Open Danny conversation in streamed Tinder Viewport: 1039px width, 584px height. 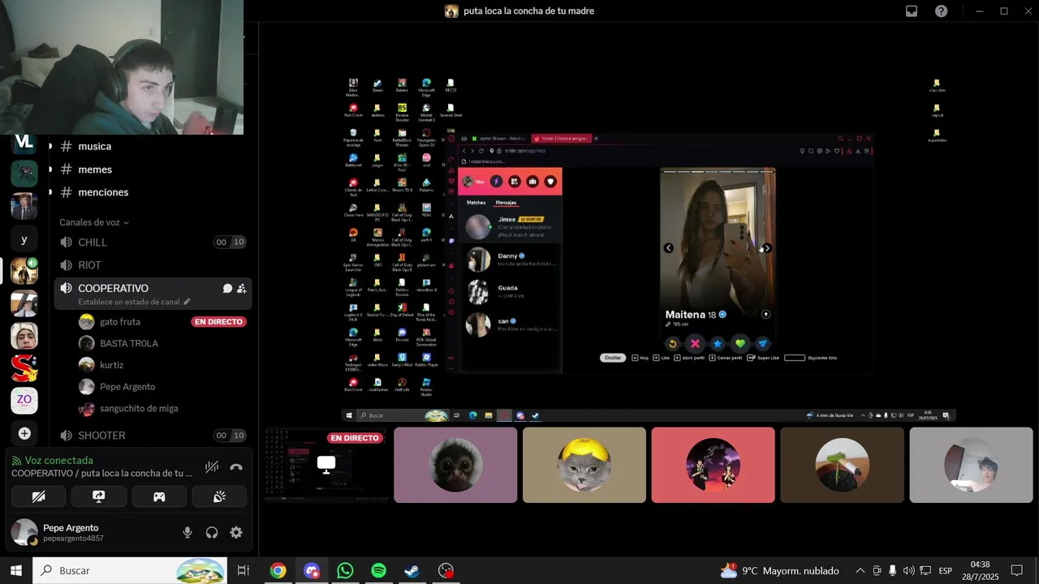click(510, 260)
